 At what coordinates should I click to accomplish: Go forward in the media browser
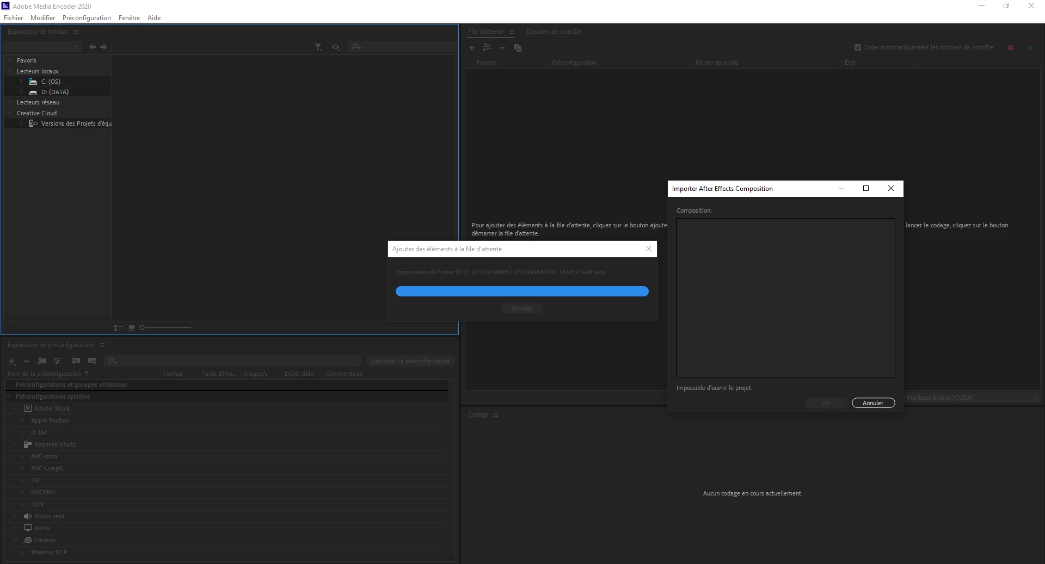click(x=103, y=47)
